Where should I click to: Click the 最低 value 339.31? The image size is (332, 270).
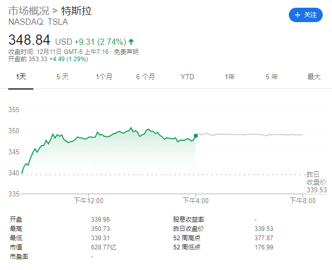pyautogui.click(x=100, y=238)
